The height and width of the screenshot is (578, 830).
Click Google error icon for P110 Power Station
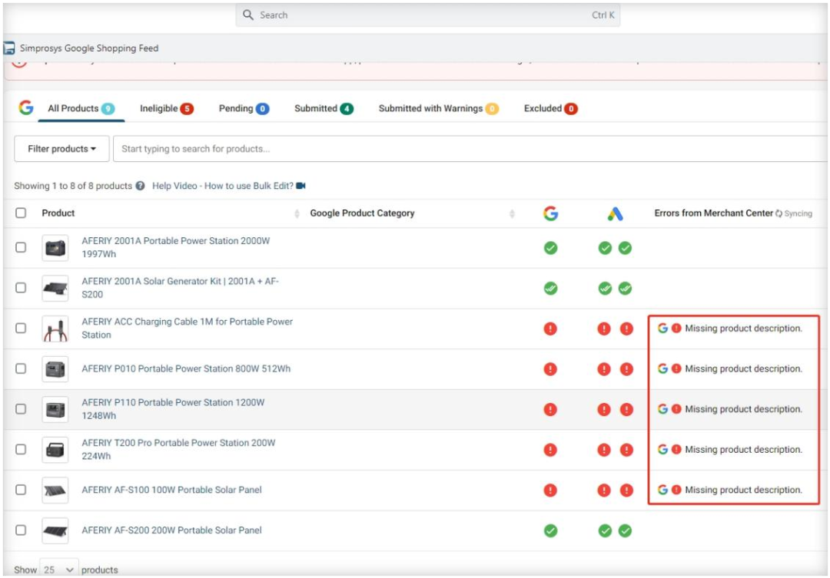(550, 409)
